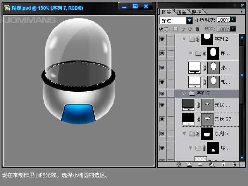Click the mask link chain of 序列 2
The height and width of the screenshot is (186, 248).
[x=198, y=39]
